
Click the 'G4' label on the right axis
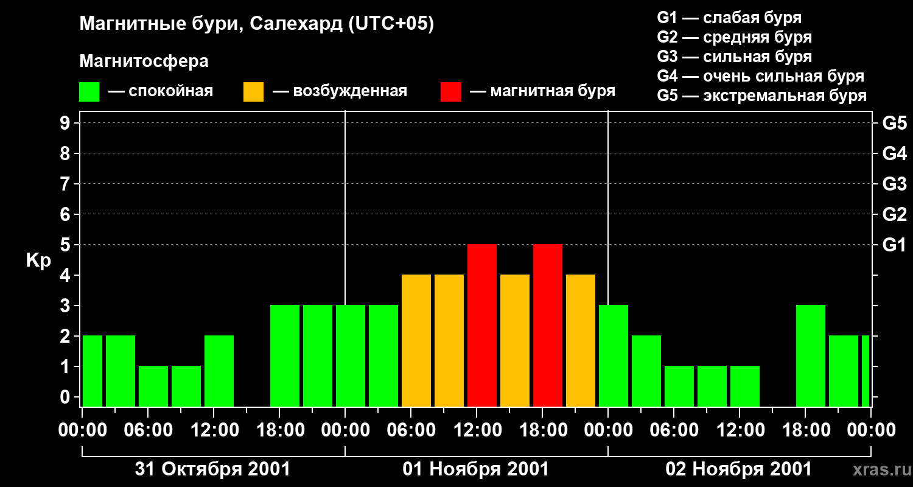coord(894,153)
